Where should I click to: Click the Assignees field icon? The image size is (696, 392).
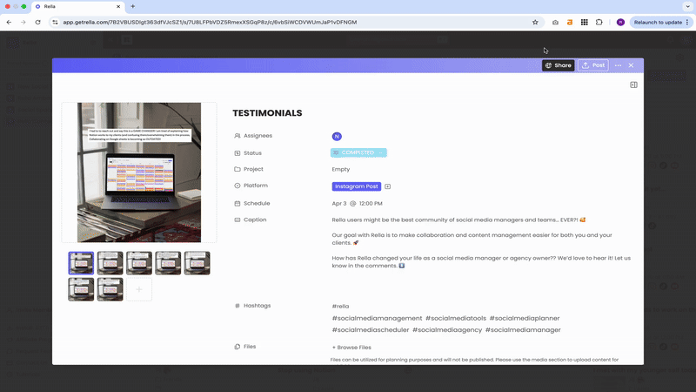point(237,136)
